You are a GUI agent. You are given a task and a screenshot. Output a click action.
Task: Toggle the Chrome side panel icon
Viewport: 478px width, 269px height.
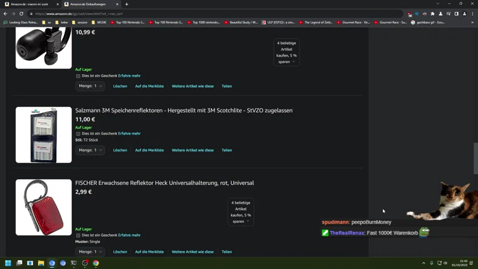pyautogui.click(x=456, y=14)
